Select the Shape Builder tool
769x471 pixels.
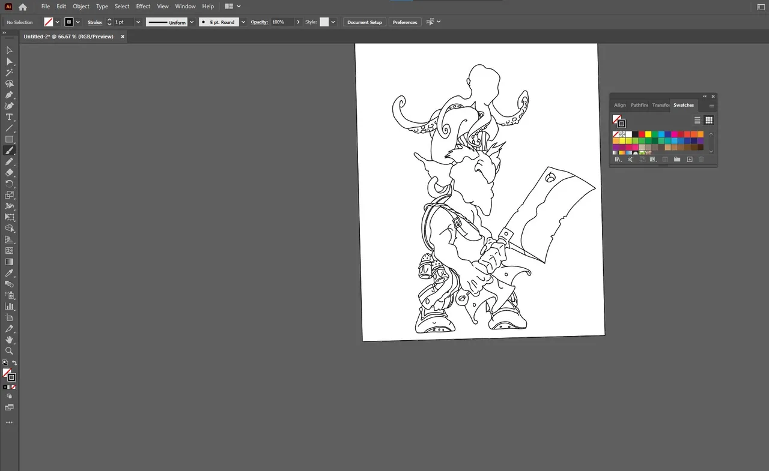9,228
